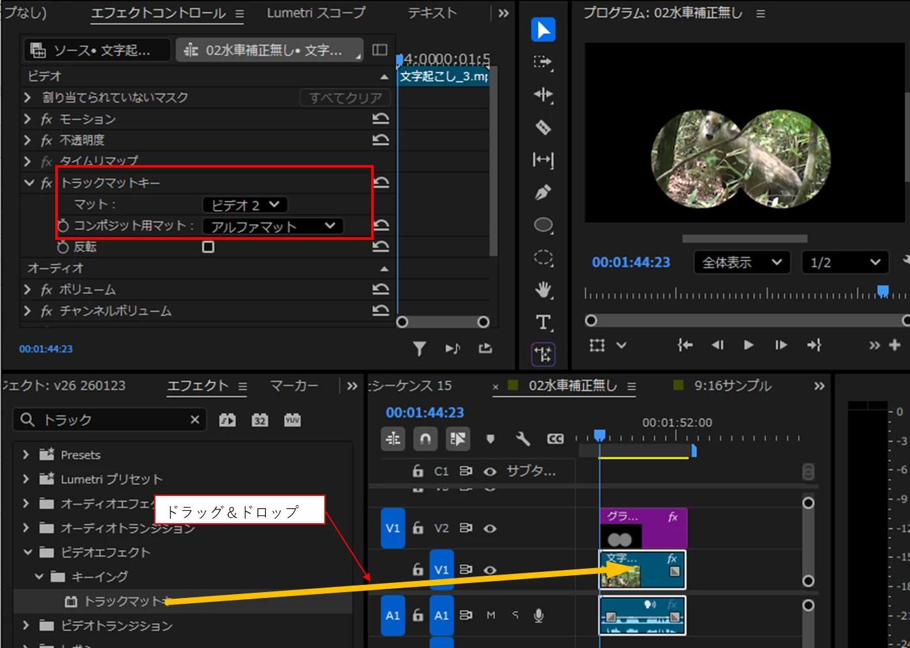This screenshot has height=648, width=910.
Task: Toggle subtitle track C1 visibility eye
Action: click(x=490, y=471)
